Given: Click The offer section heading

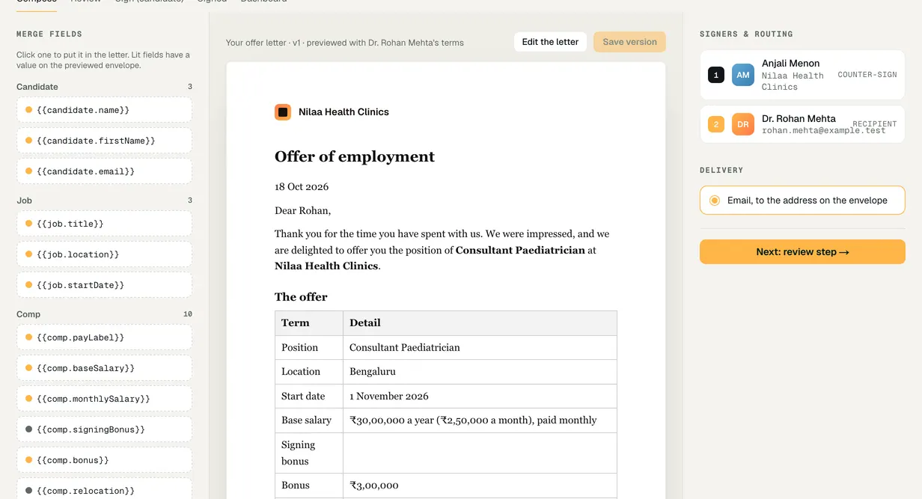Looking at the screenshot, I should (301, 297).
